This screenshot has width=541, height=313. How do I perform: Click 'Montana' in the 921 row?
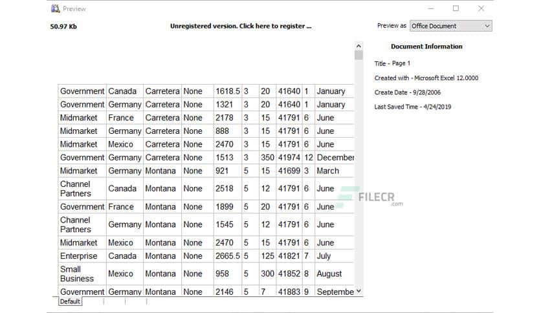162,171
